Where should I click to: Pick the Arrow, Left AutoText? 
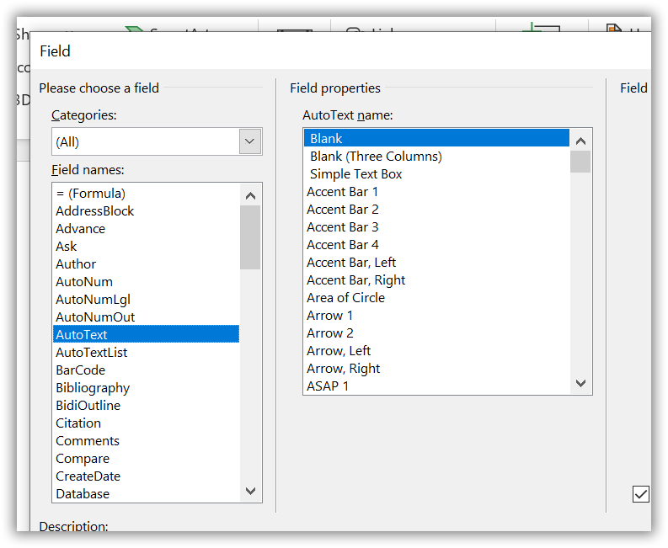click(339, 350)
